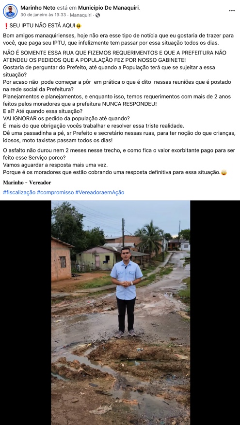Click the right black letterbox of the video
The width and height of the screenshot is (240, 425).
pyautogui.click(x=215, y=313)
